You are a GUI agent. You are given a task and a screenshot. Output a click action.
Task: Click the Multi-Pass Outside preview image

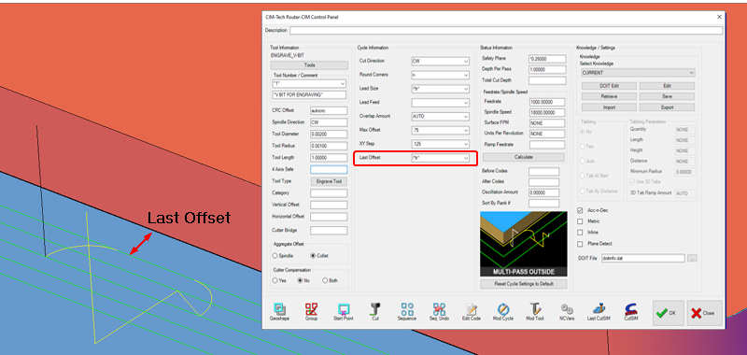[524, 244]
